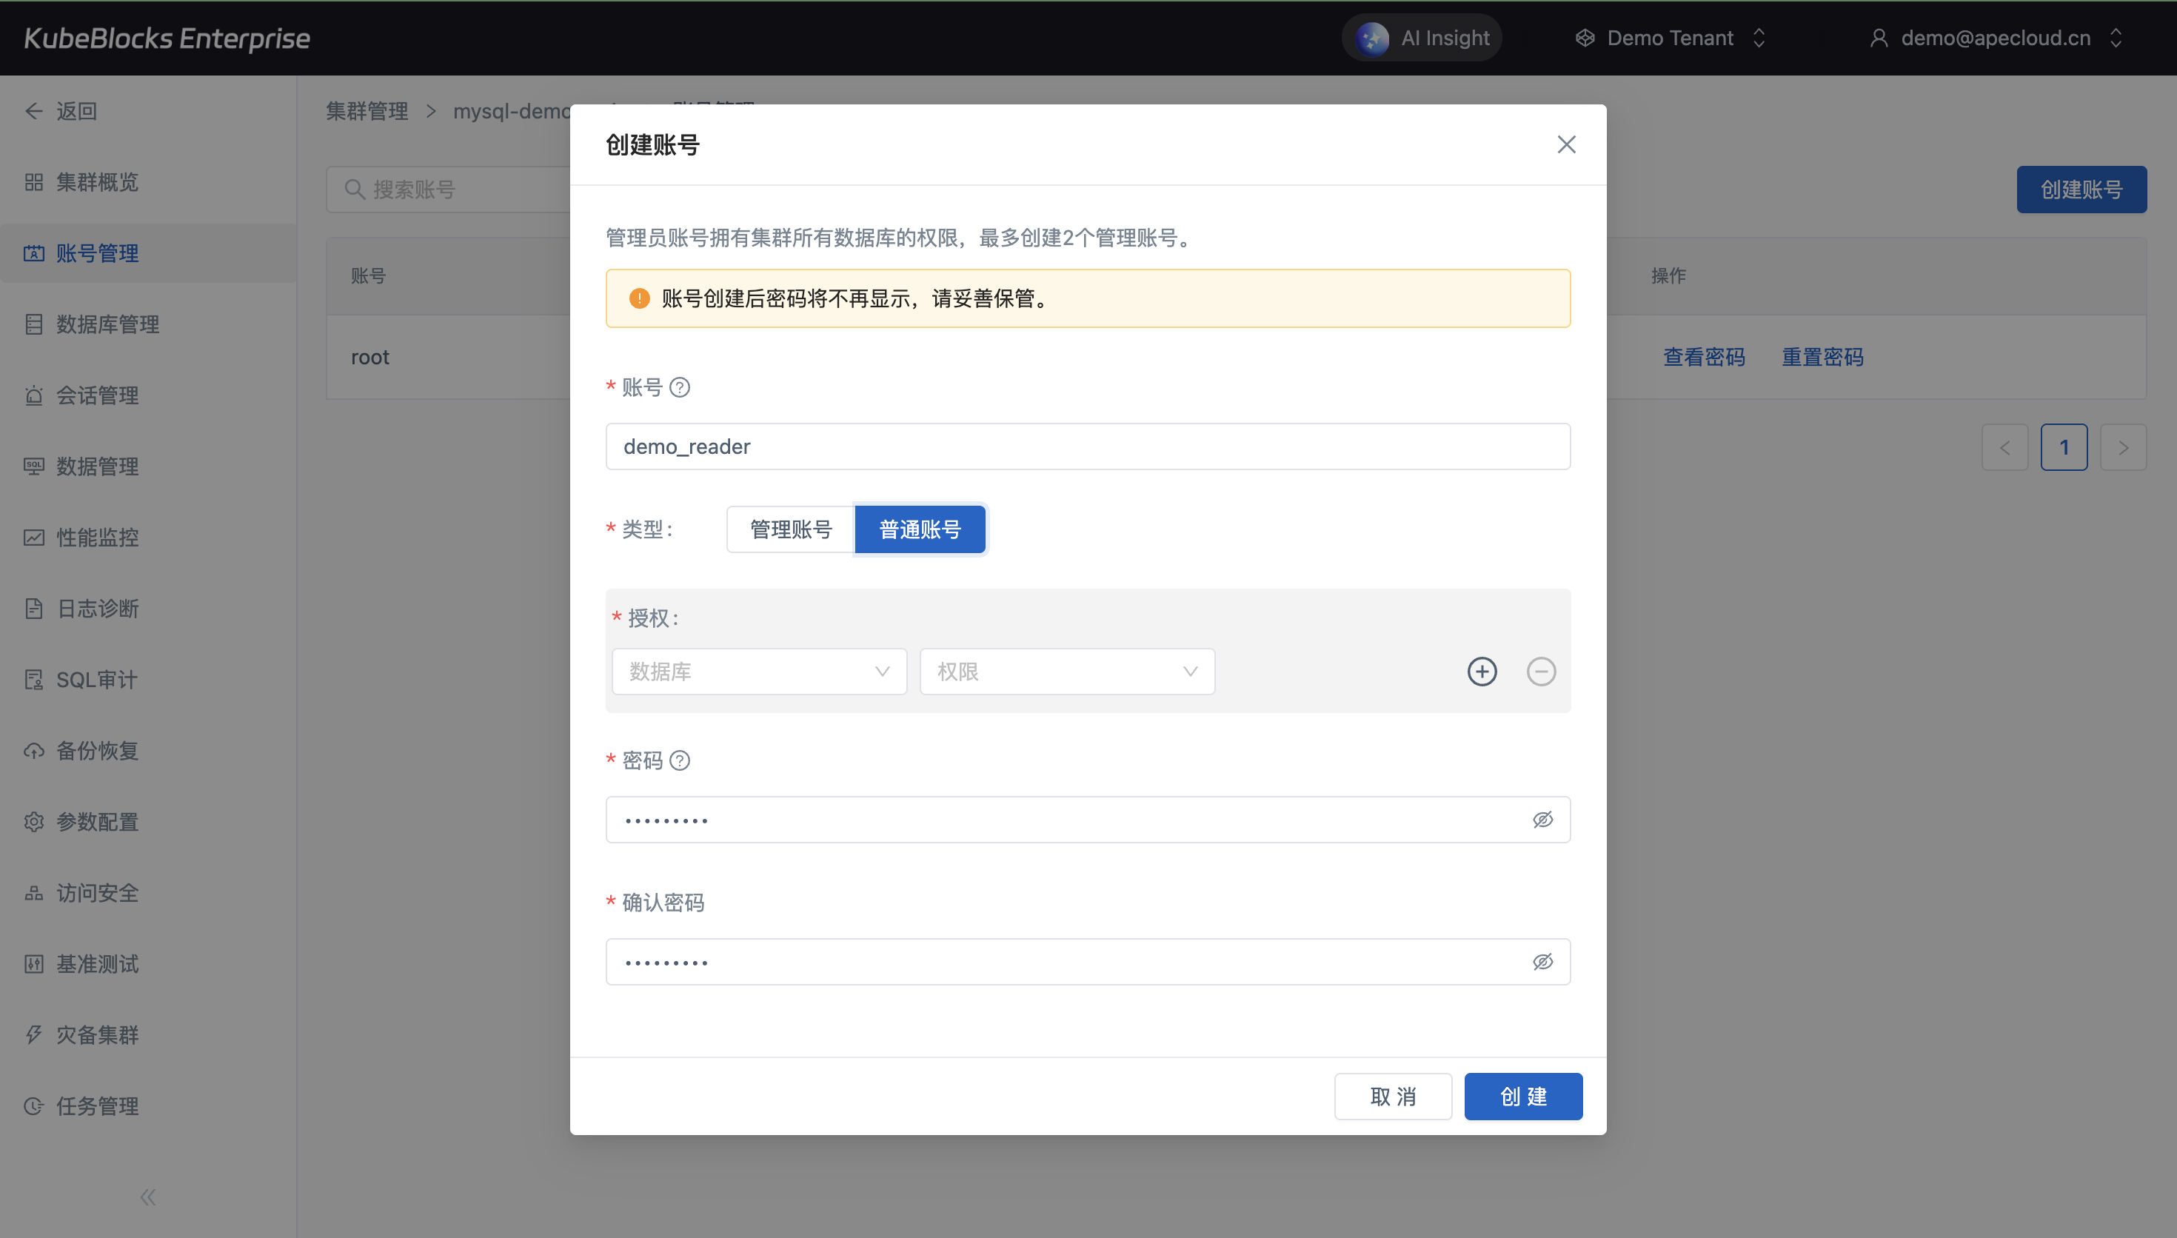Click the help icon next to 账号 label

[679, 388]
